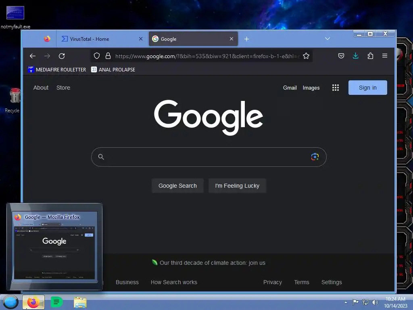Bookmark this page with the star icon

pos(306,56)
